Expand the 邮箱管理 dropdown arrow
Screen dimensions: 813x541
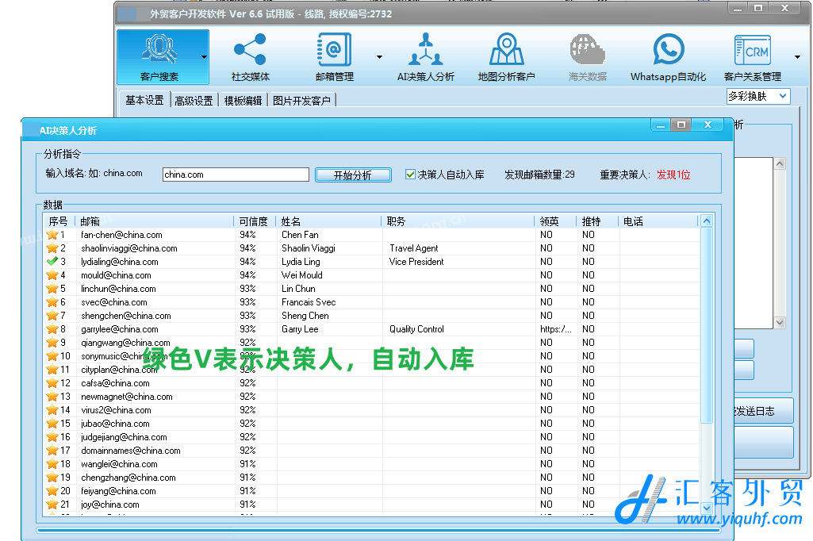tap(380, 57)
